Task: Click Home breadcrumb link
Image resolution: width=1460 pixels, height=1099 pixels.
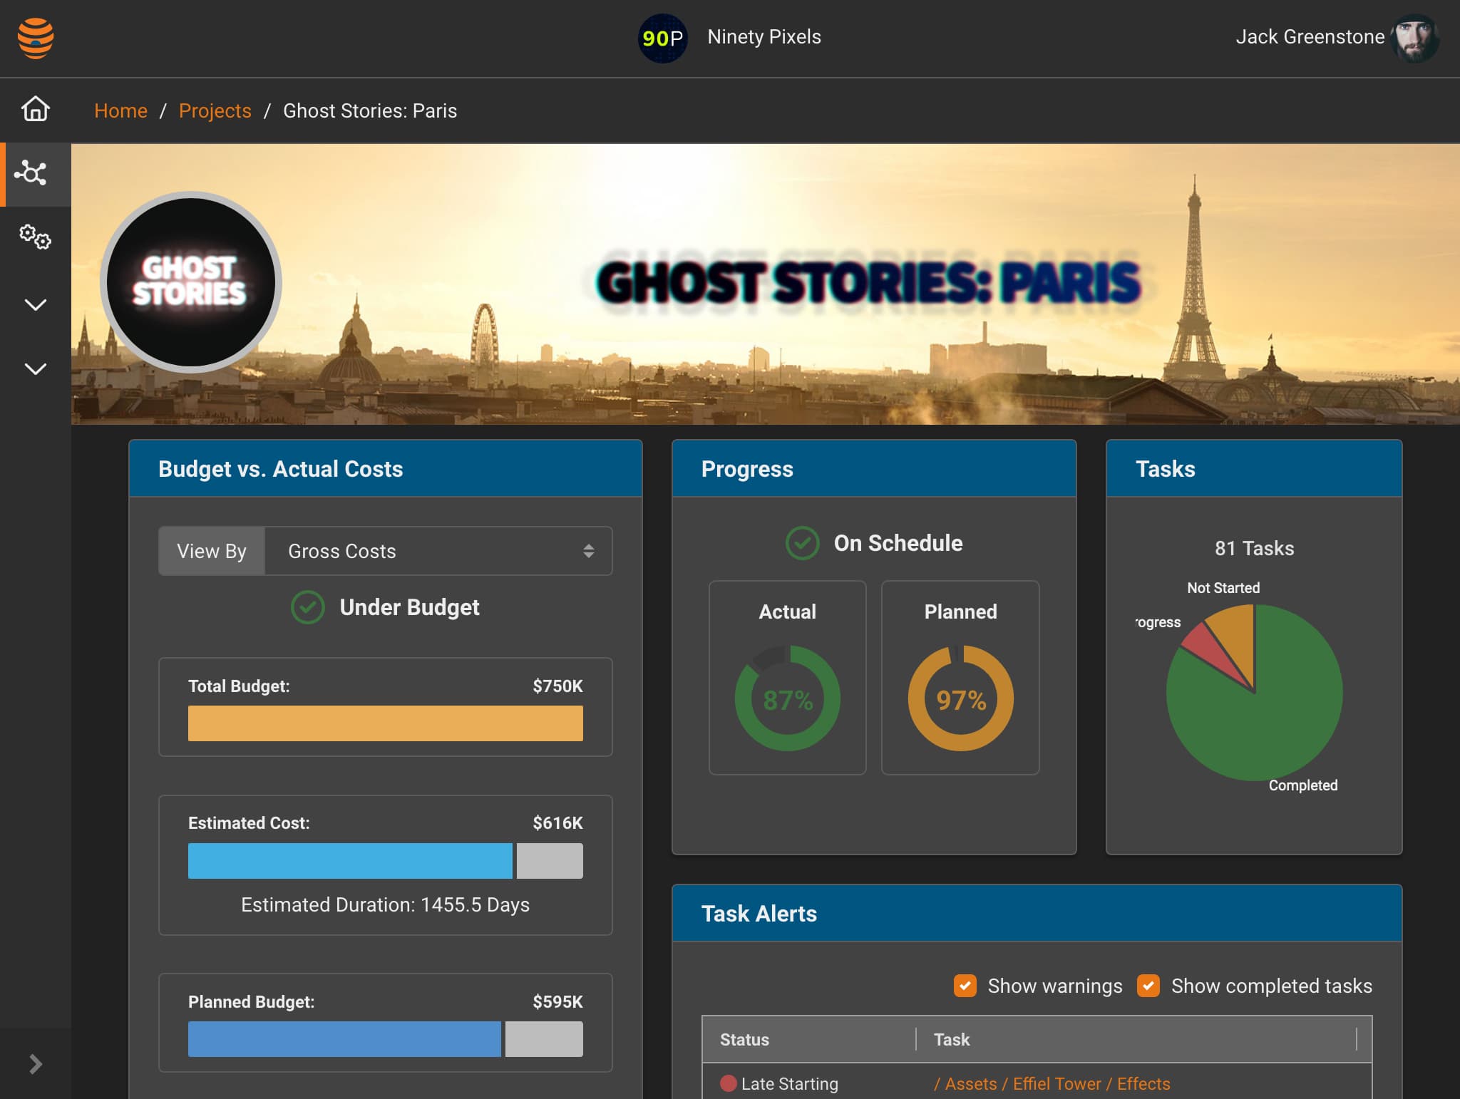Action: 120,110
